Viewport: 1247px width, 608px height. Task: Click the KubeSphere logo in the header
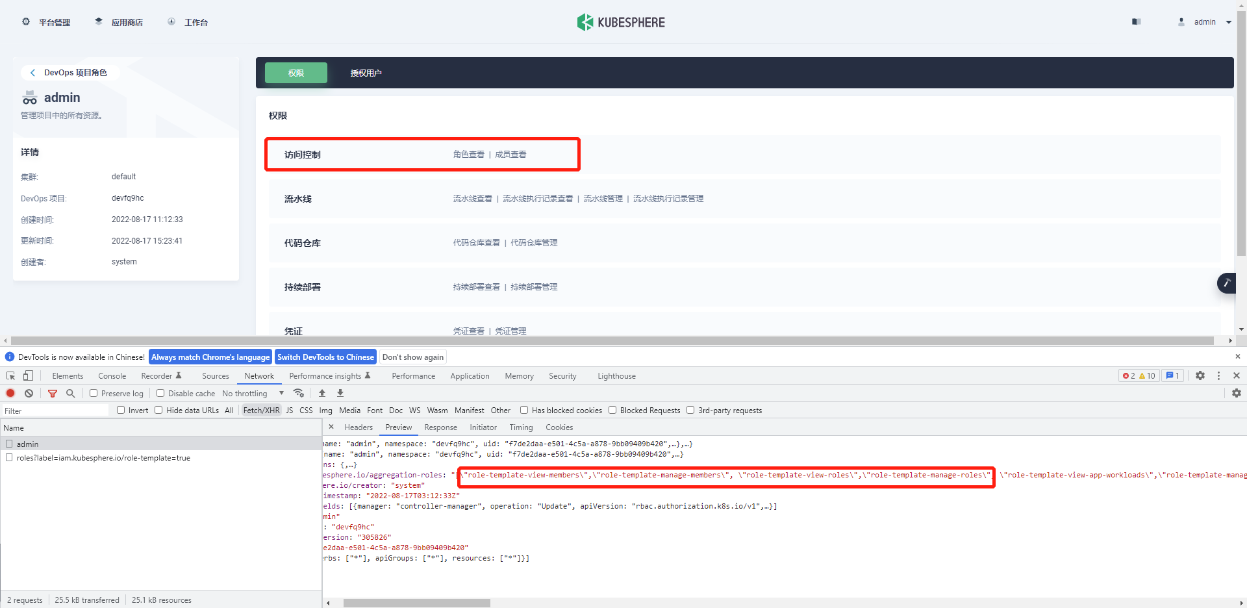coord(621,21)
